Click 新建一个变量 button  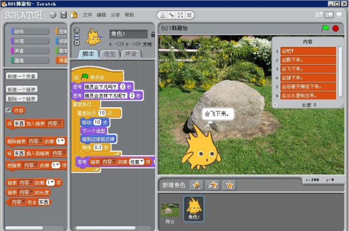(22, 76)
